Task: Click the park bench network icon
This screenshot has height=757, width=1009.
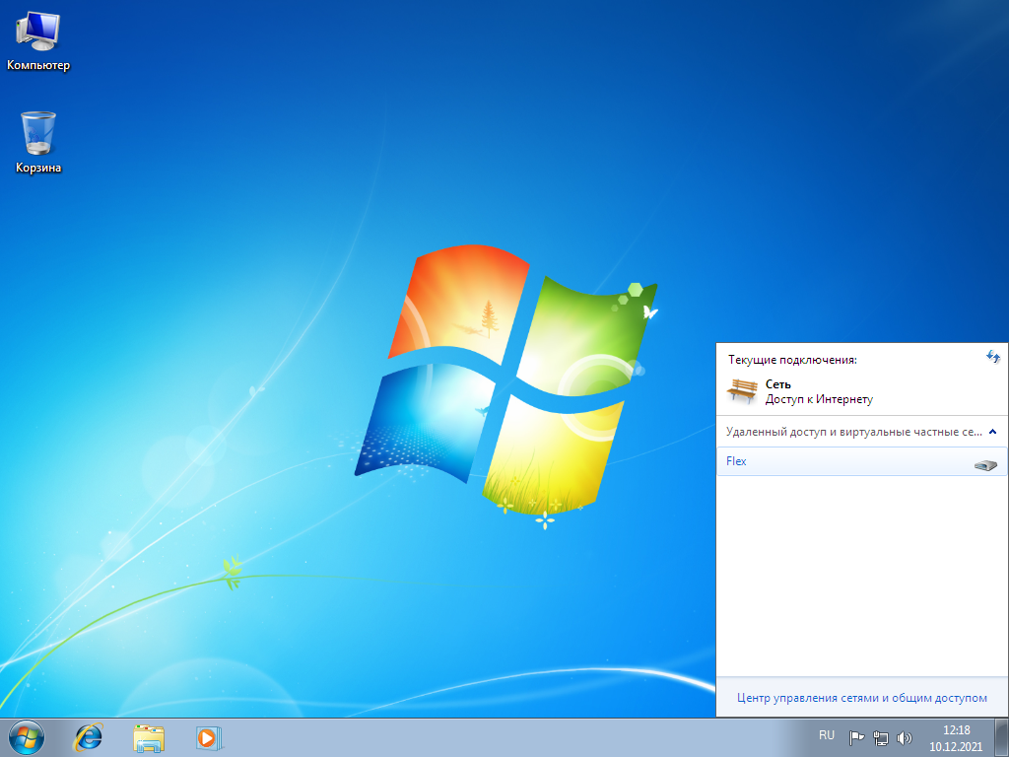Action: coord(742,390)
